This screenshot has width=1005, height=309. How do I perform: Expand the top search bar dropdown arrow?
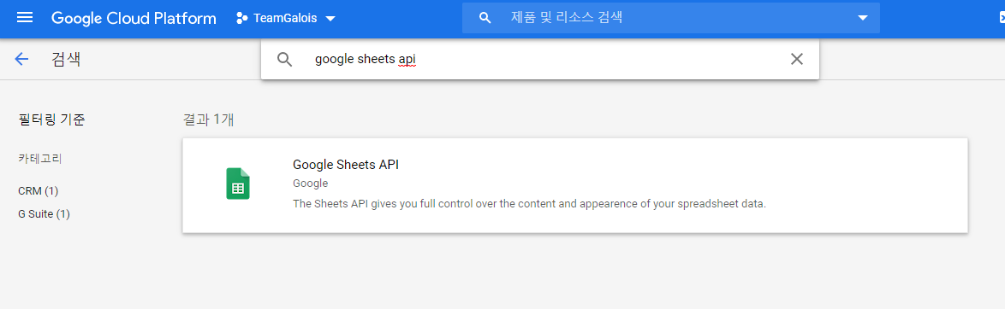pyautogui.click(x=863, y=18)
